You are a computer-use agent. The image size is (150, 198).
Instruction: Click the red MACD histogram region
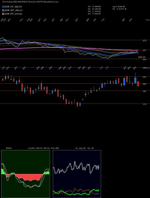29,177
